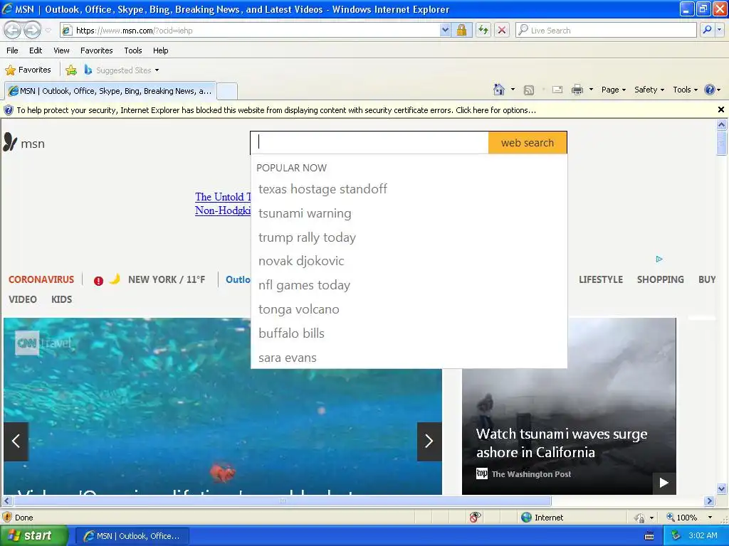The height and width of the screenshot is (546, 729).
Task: Open the LIFESTYLE navigation link
Action: (601, 279)
